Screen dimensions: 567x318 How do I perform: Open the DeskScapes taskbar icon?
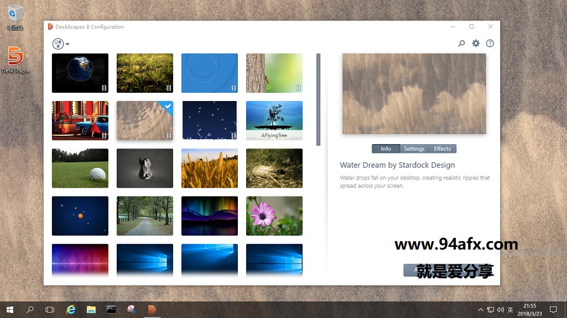tap(152, 310)
